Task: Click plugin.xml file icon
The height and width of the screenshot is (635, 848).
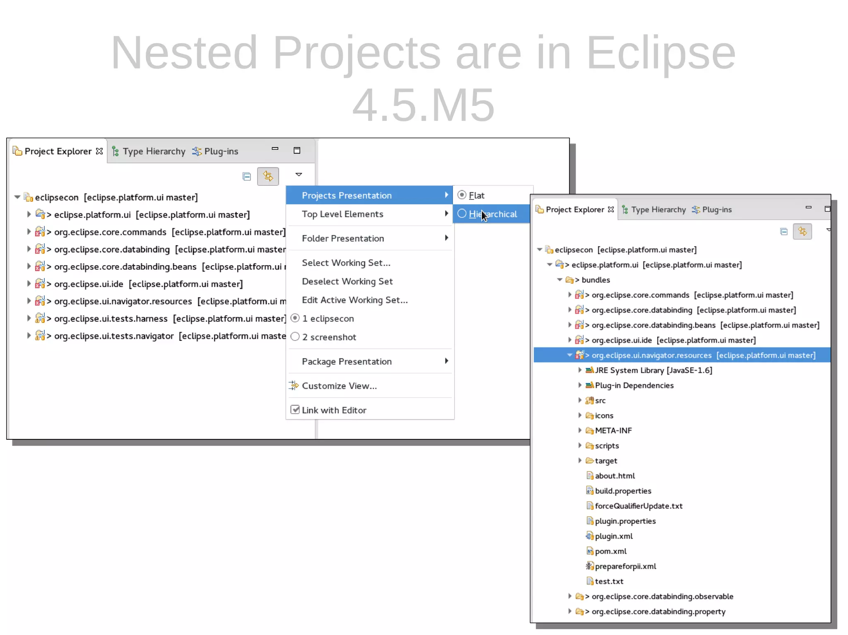Action: click(x=590, y=536)
